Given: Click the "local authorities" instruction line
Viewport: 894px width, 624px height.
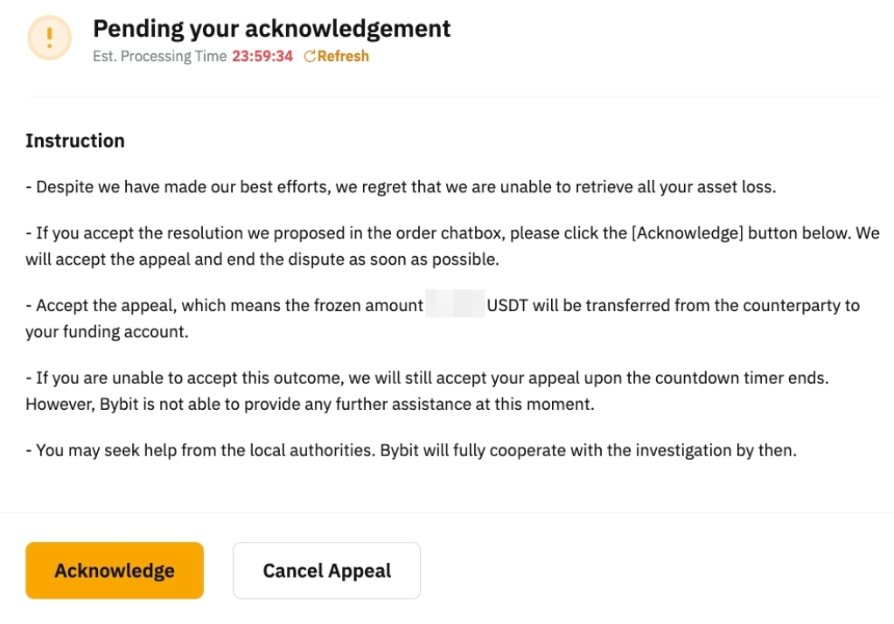Looking at the screenshot, I should point(411,452).
